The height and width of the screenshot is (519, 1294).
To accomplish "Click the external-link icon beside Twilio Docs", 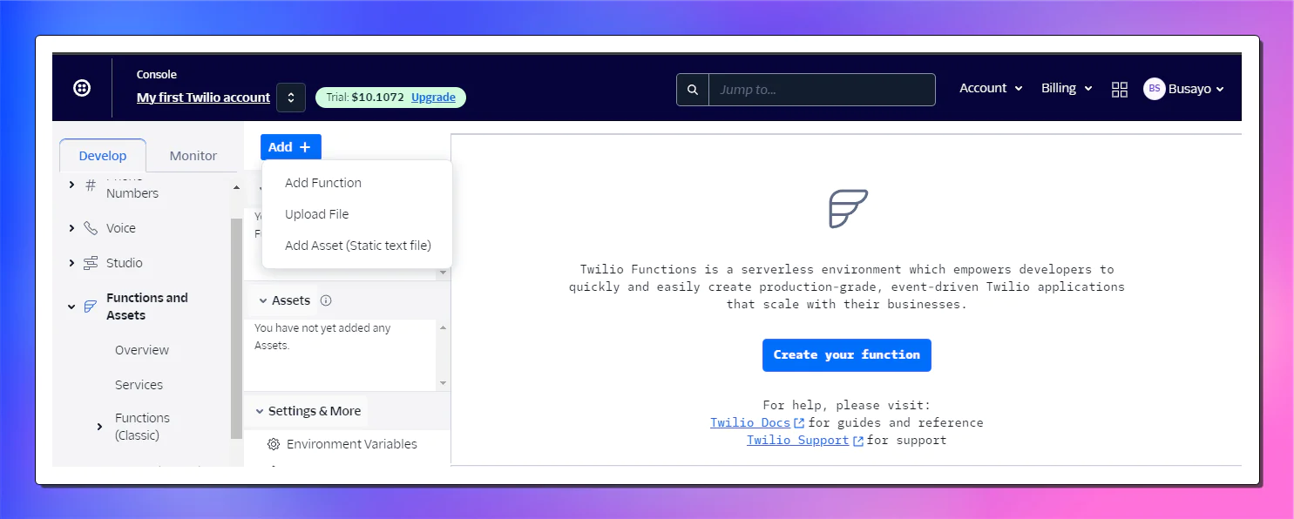I will (799, 423).
